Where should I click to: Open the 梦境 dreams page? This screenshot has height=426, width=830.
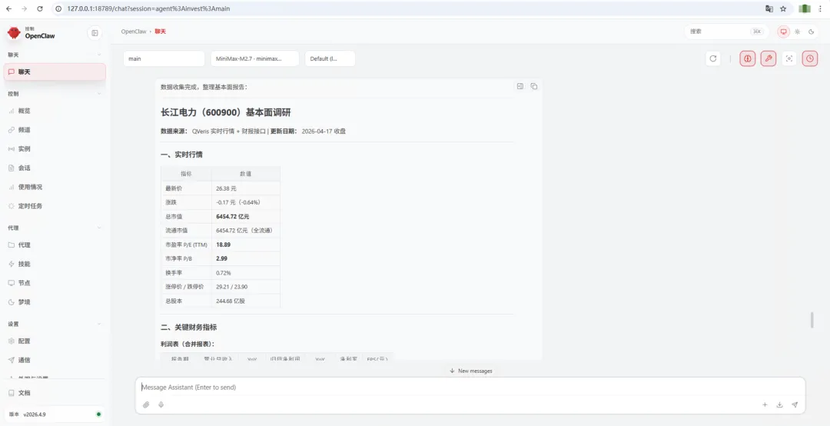coord(55,302)
